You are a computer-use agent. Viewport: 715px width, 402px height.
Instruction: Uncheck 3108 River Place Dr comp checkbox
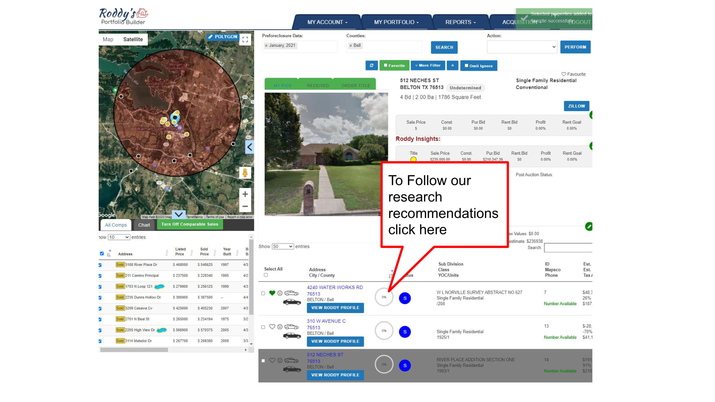tap(100, 265)
